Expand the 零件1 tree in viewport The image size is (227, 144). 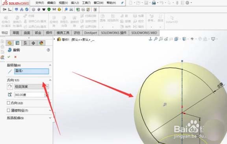pos(54,39)
